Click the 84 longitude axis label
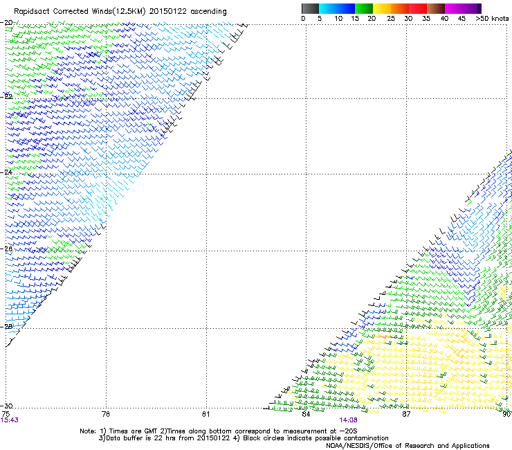512x450 pixels. click(306, 414)
